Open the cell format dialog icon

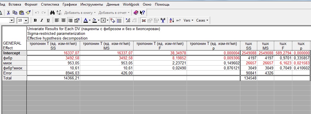[x=77, y=20]
